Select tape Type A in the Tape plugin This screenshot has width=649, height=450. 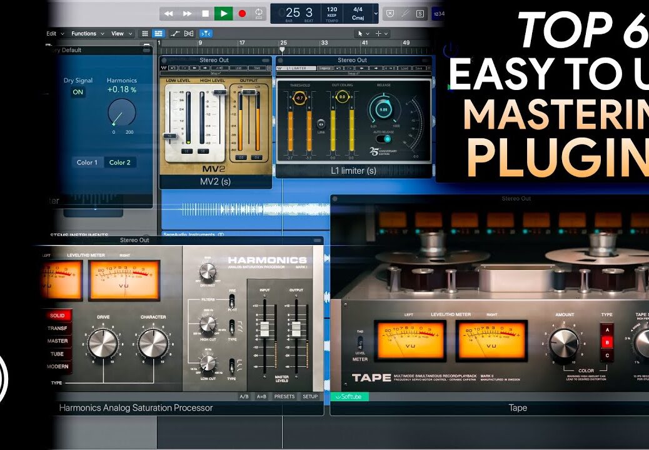coord(606,330)
